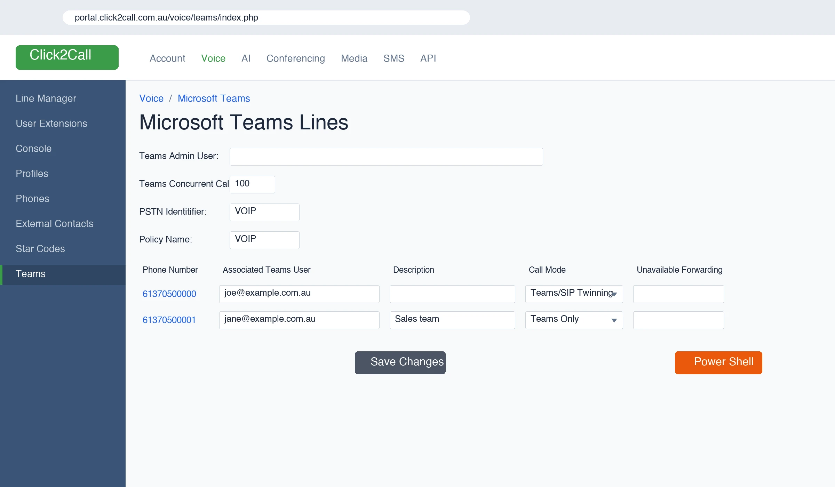Open the API menu
The height and width of the screenshot is (487, 835).
(428, 58)
